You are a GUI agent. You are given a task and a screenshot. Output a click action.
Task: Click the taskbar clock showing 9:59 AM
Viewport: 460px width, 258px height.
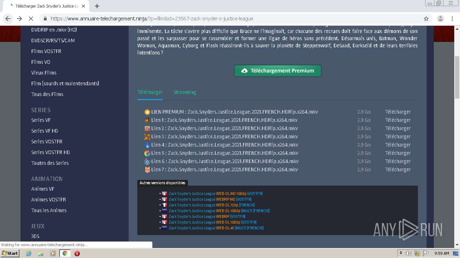[x=442, y=253]
